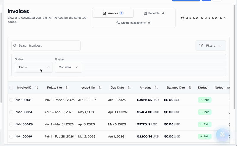Click the Receipts tab icon
237x146 pixels.
pos(145,13)
